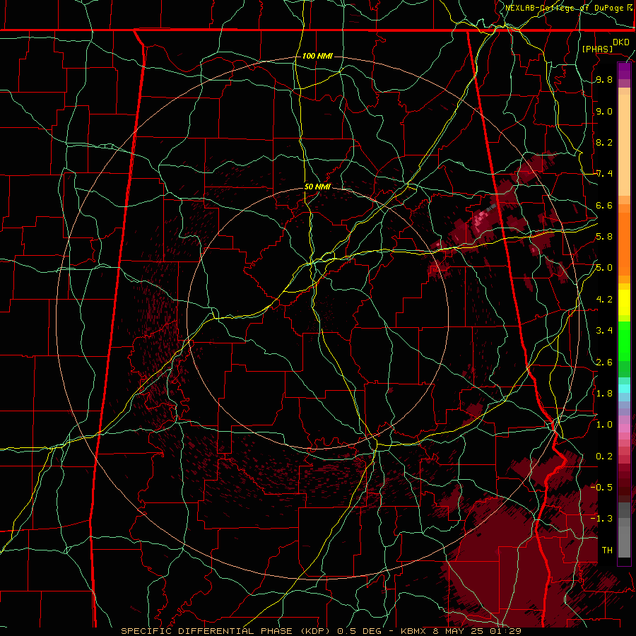Pick the bright green segment of the color bar
The height and width of the screenshot is (636, 636).
(624, 341)
